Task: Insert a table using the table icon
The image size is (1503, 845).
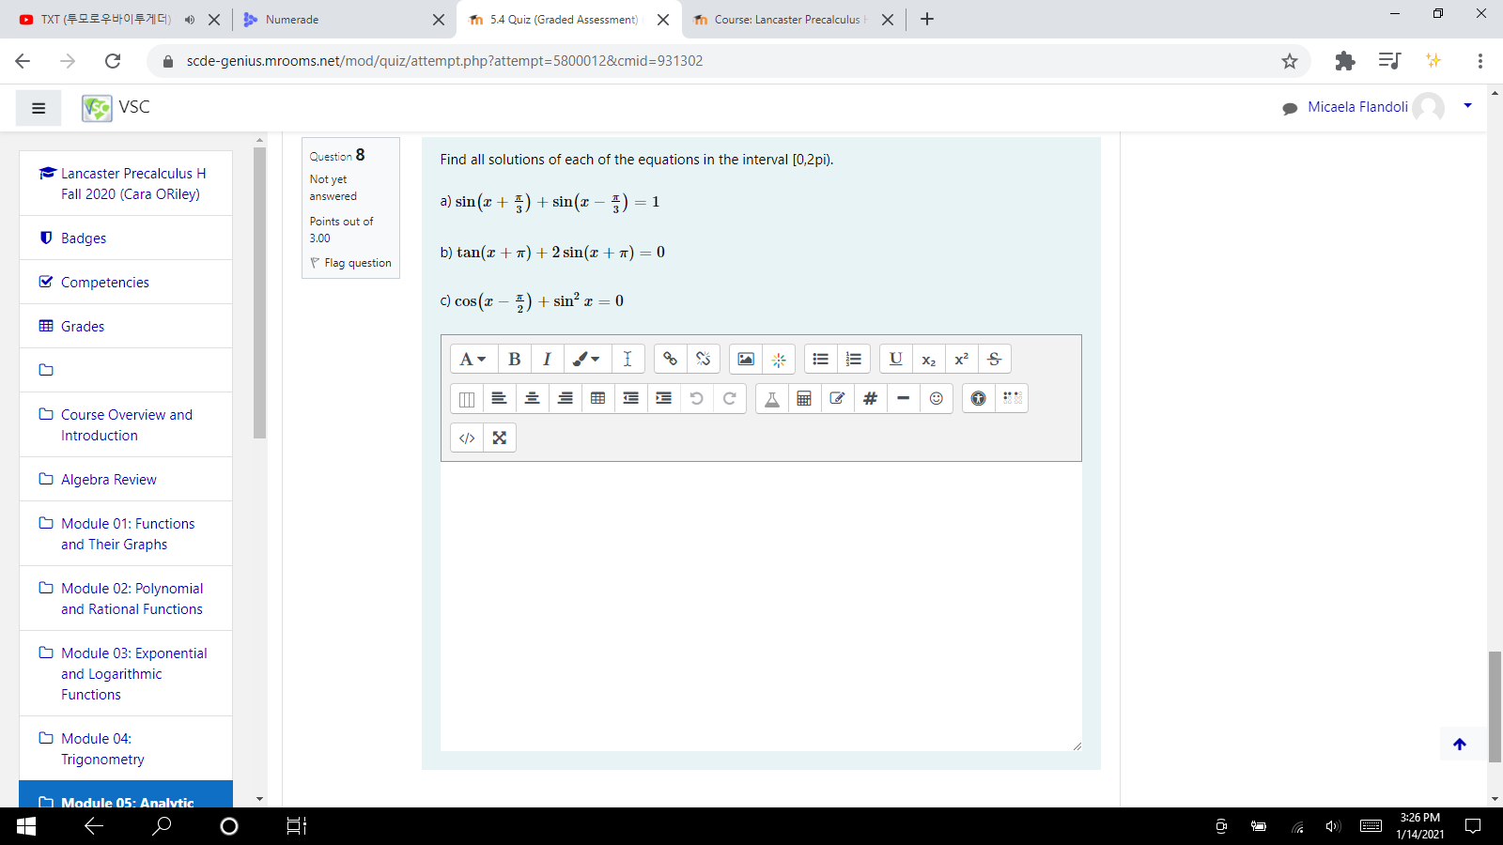Action: point(597,398)
